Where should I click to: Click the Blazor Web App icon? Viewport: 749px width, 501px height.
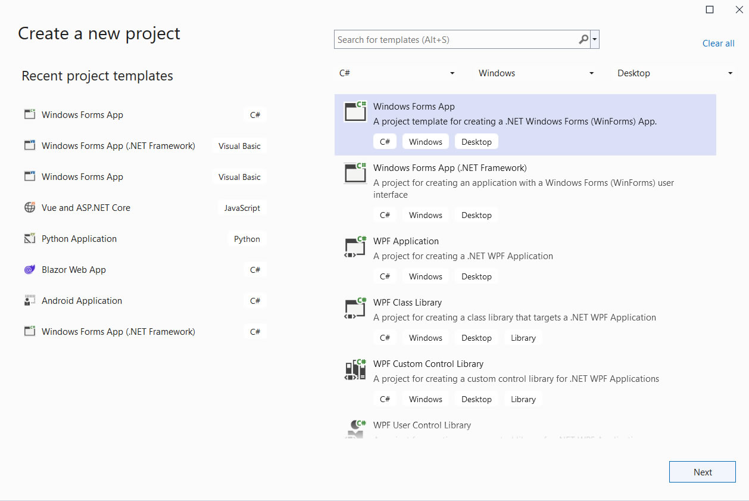30,270
